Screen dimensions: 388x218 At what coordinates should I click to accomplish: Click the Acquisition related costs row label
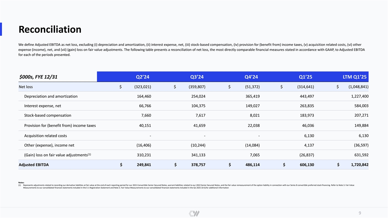(x=46, y=136)
